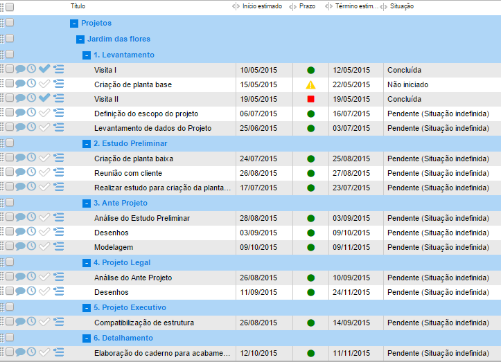Click green deadline indicator for Visita I
501x362 pixels.
pos(310,70)
